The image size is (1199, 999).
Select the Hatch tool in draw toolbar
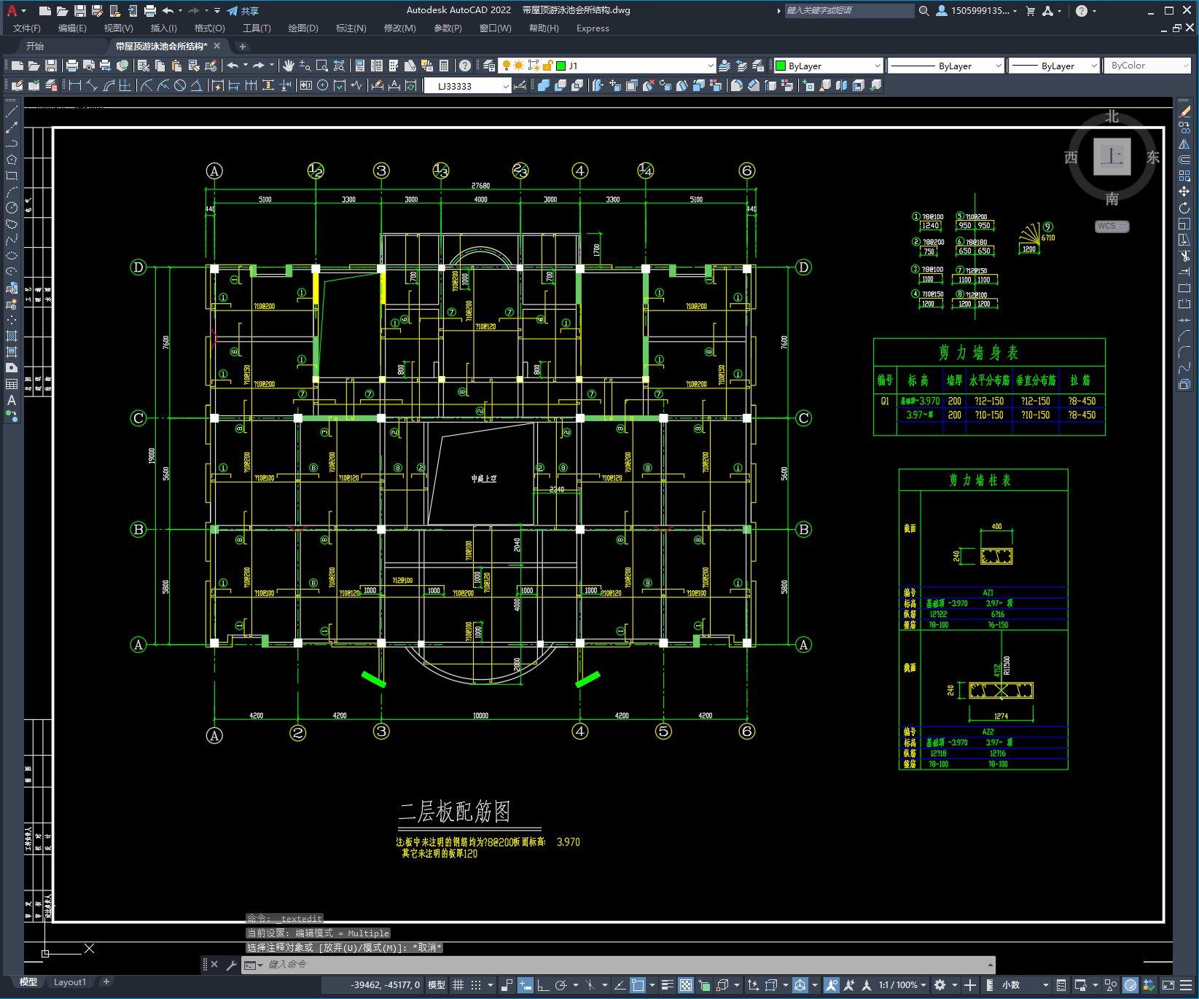click(x=12, y=336)
